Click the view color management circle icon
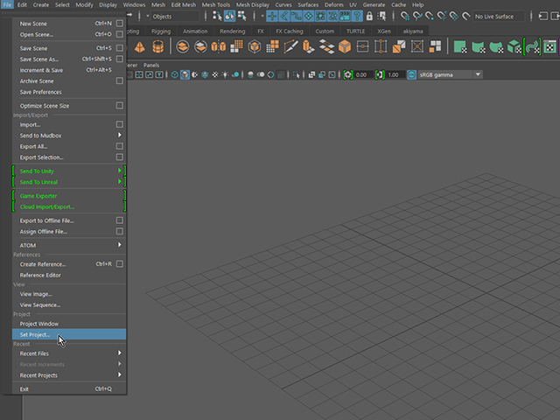Screen dimensions: 560x420 pos(411,74)
